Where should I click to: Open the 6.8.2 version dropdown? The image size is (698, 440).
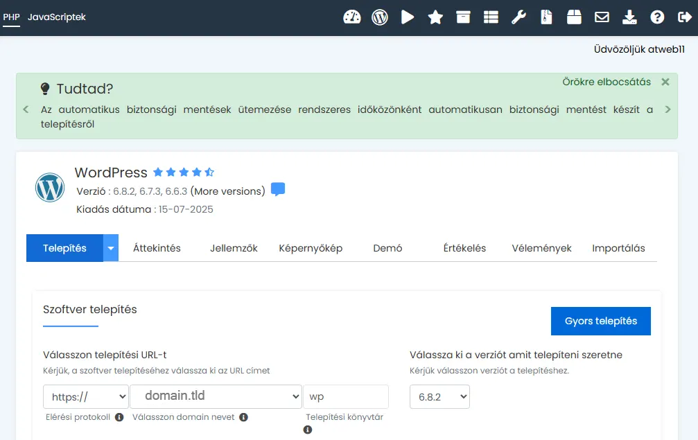[x=439, y=396]
